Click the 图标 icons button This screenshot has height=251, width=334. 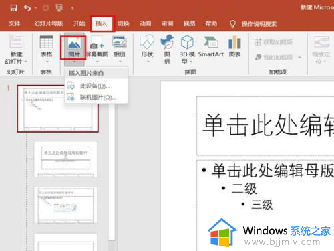(167, 50)
